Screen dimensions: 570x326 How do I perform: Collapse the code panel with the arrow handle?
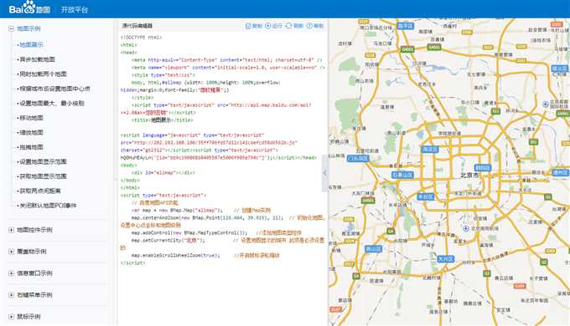(324, 173)
